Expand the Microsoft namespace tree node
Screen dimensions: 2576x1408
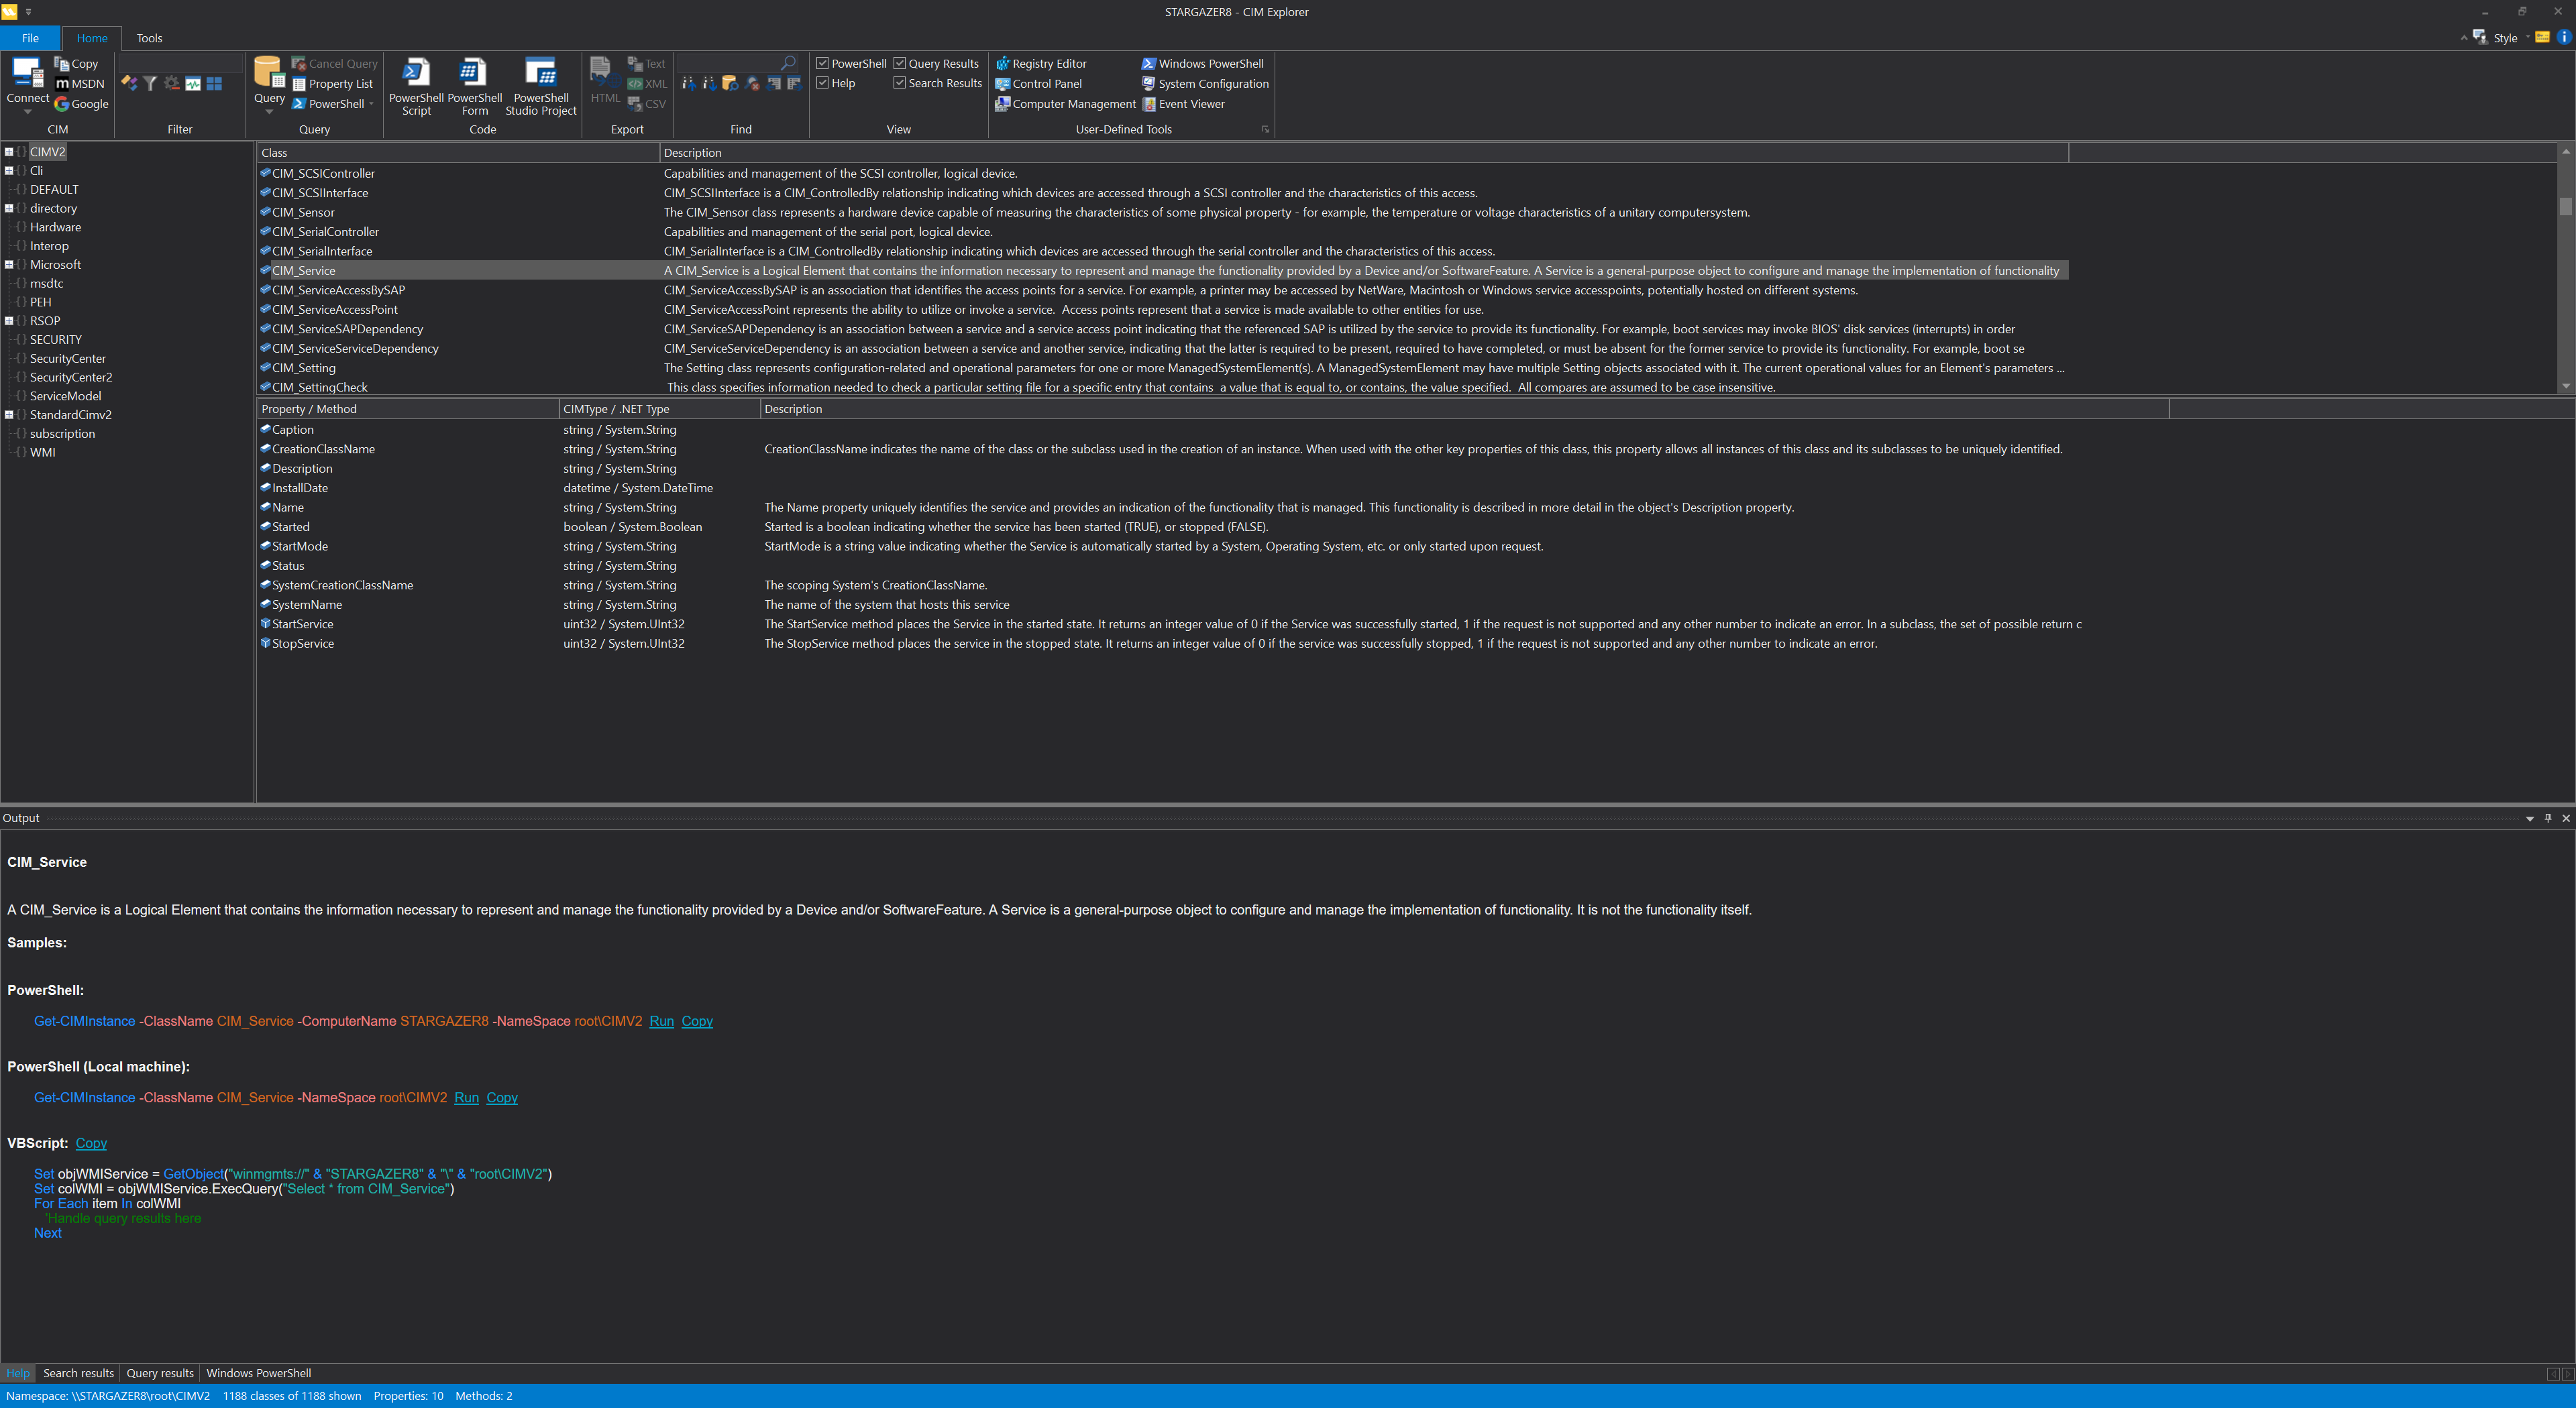point(9,265)
